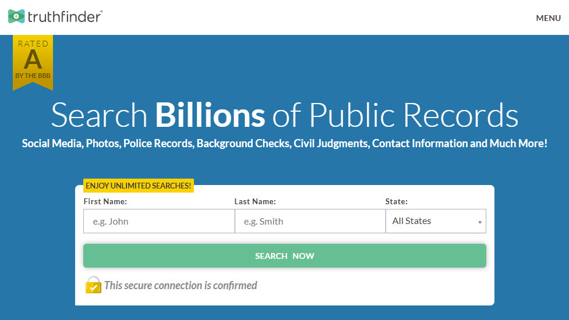Click the Rated A by the BBB badge
This screenshot has height=320, width=569.
33,62
